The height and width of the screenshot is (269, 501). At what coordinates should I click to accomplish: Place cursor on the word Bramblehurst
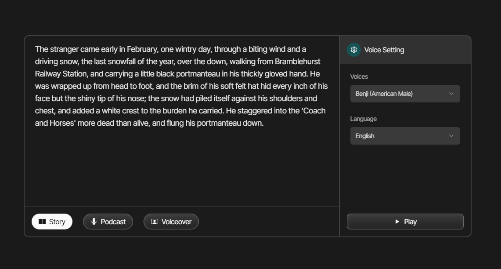point(297,62)
